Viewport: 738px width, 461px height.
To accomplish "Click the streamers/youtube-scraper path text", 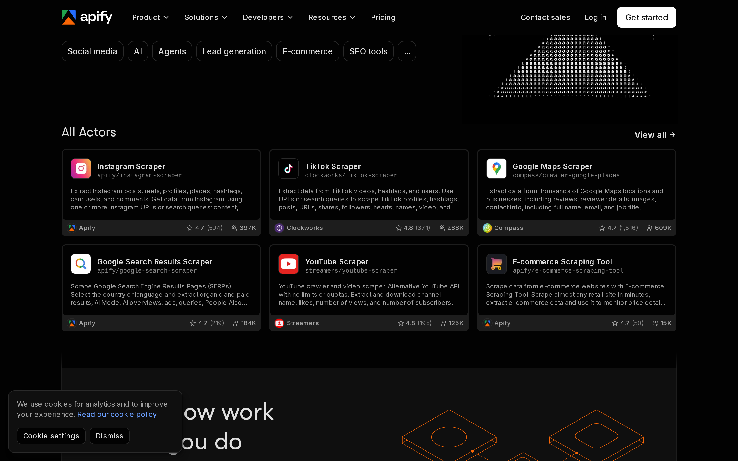I will click(351, 270).
